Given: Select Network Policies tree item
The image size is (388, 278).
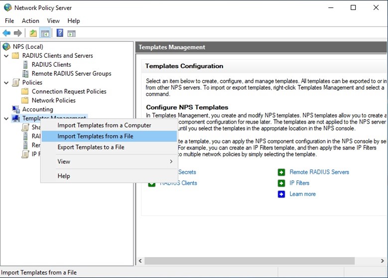Looking at the screenshot, I should [x=54, y=100].
